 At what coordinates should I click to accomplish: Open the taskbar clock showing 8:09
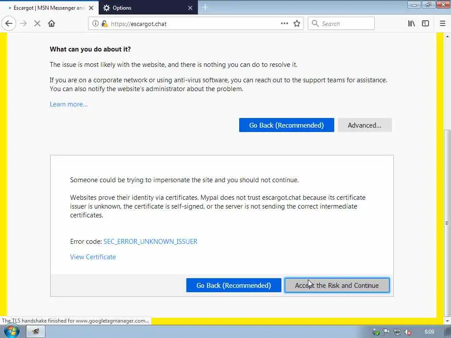coord(429,332)
